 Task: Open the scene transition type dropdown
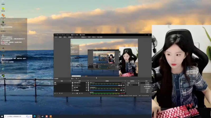[x=132, y=83]
